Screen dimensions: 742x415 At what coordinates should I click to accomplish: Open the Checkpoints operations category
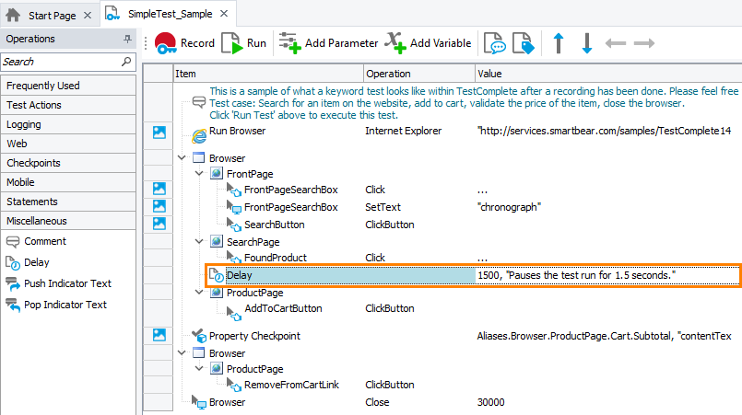(31, 163)
